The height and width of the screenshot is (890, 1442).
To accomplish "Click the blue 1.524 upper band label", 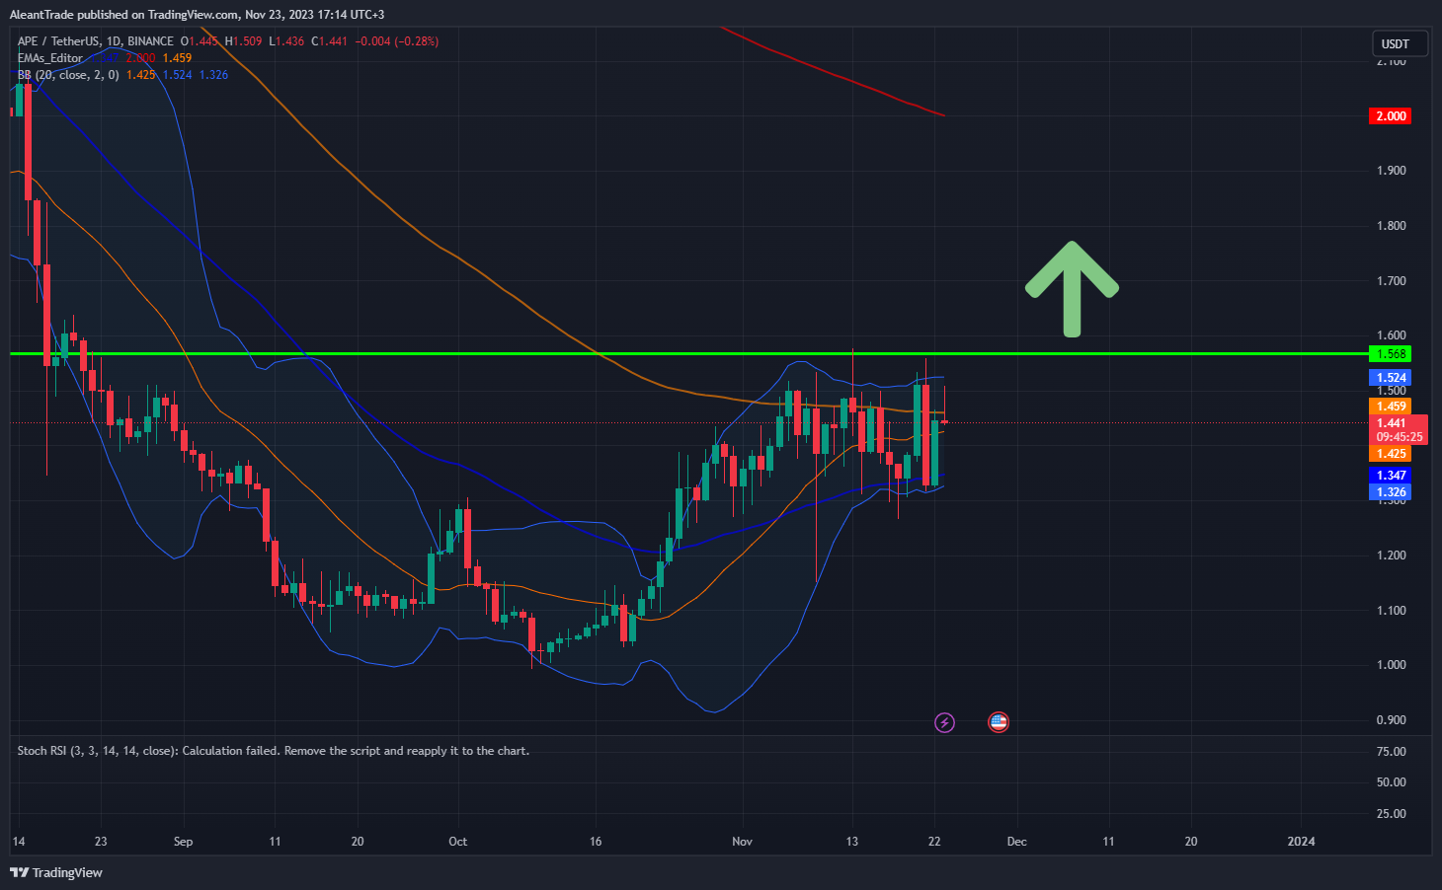I will 1391,378.
